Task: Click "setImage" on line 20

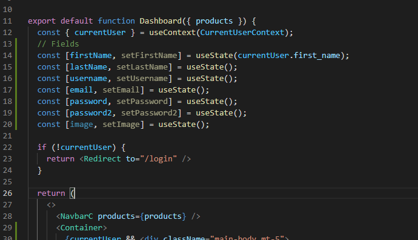Action: [x=121, y=125]
